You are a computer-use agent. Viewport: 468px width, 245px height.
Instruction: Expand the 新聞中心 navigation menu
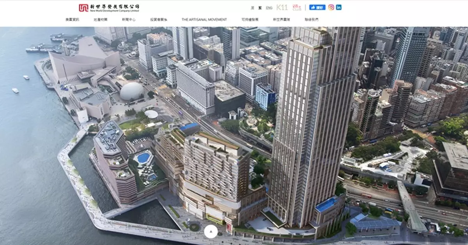129,19
